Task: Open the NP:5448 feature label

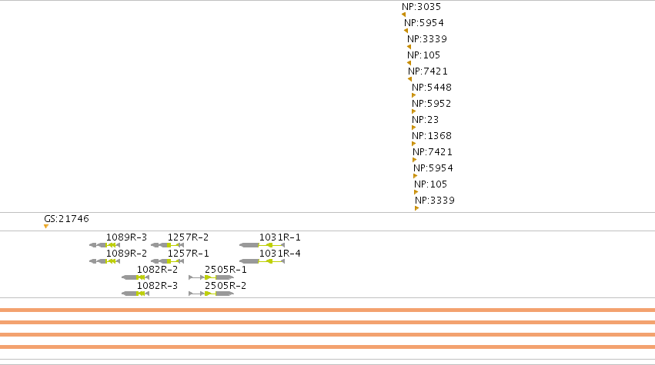Action: [432, 87]
